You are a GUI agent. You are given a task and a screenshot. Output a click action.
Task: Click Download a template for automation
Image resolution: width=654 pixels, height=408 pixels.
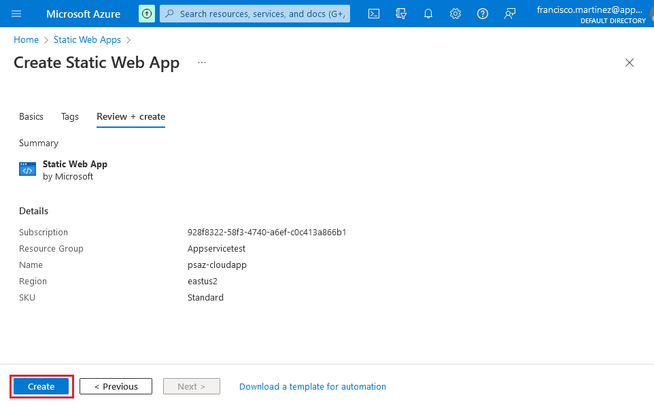313,386
